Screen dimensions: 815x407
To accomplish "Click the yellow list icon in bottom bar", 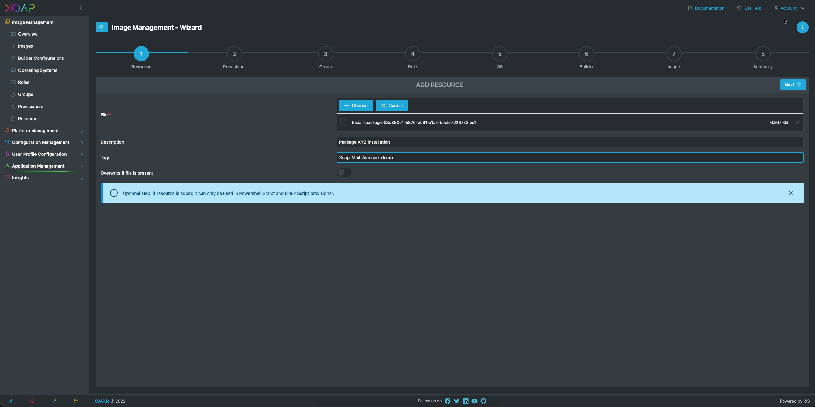I will [x=76, y=401].
